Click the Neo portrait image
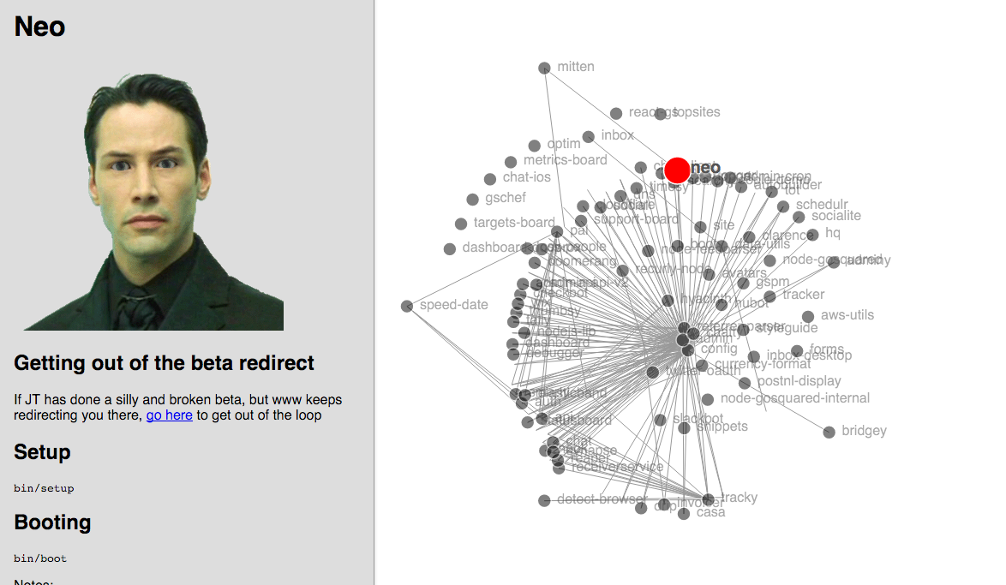This screenshot has height=585, width=1006. click(153, 202)
